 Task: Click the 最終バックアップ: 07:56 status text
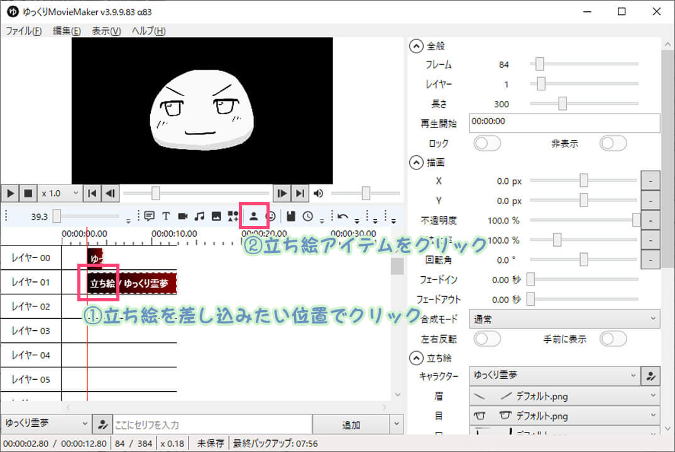point(275,443)
